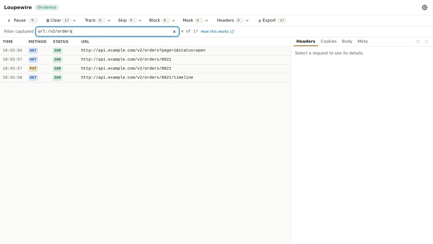The image size is (433, 244).
Task: Switch to the Headers details tab
Action: tap(306, 41)
